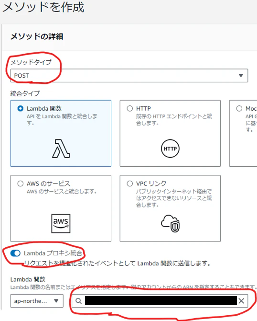Select the Lambda 関数 radio button
The width and height of the screenshot is (257, 321).
[21, 108]
